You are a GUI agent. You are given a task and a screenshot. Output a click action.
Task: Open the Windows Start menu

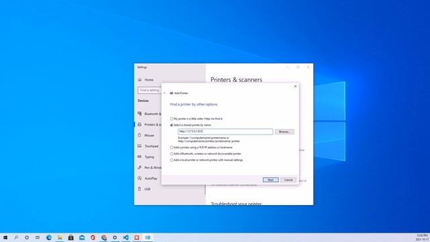5,237
